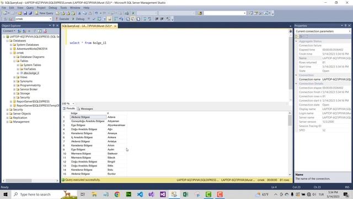Screen dimensions: 353x199
Task: Click the Alphabetical sort icon in Properties panel
Action: pyautogui.click(x=301, y=36)
